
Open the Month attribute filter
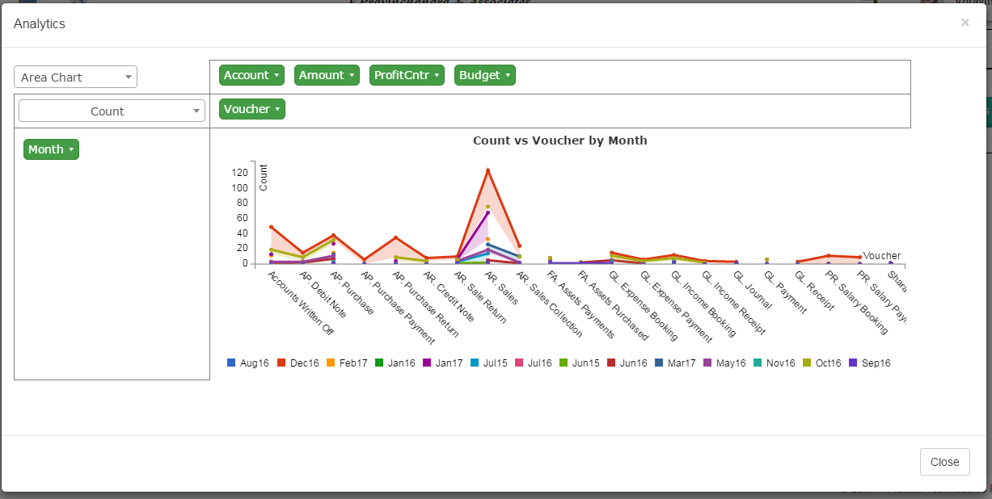coord(51,149)
